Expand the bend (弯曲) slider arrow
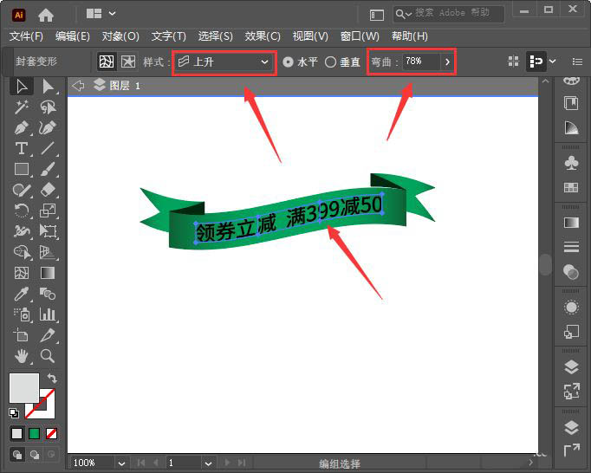 pos(447,62)
